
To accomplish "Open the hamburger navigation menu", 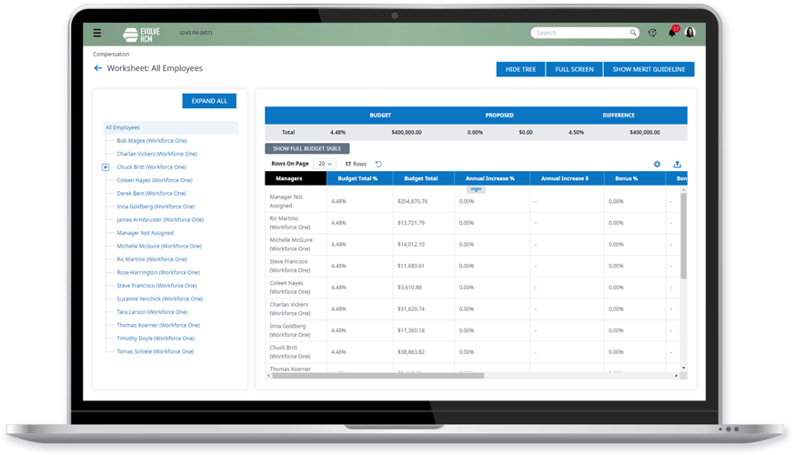I will click(97, 33).
